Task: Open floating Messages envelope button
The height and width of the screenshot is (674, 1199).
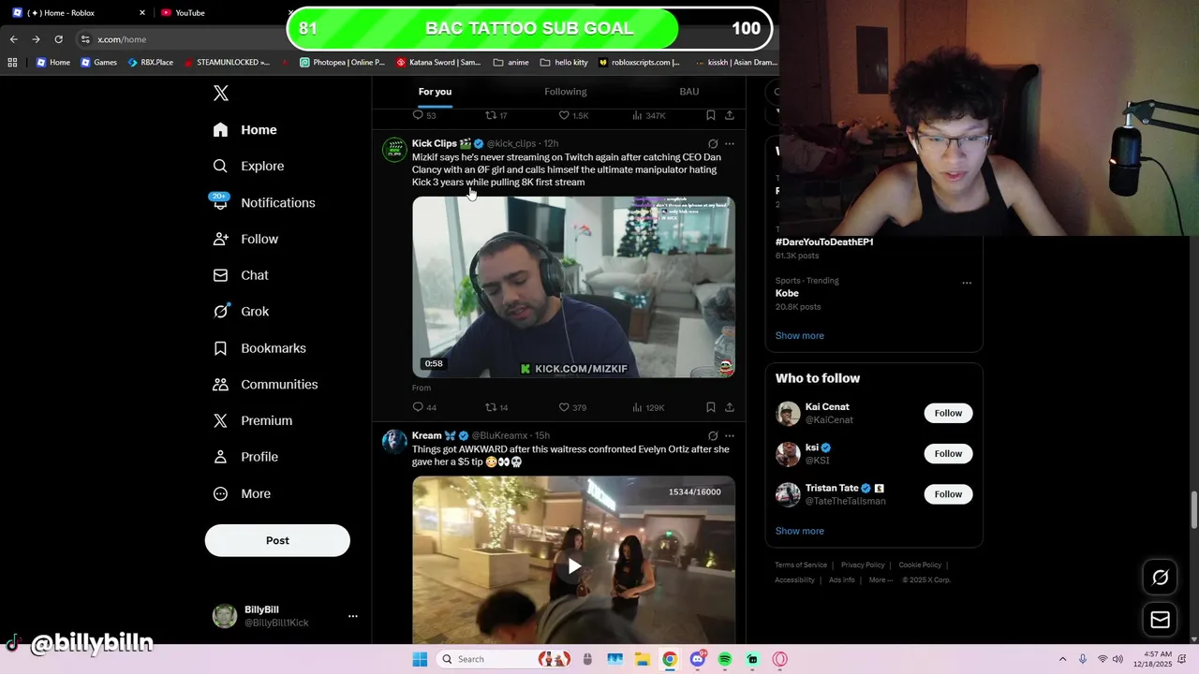Action: [1160, 620]
